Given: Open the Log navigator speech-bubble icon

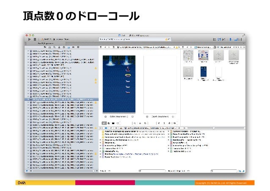Looking at the screenshot, I should [78, 47].
